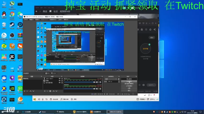Open Twitch desktop shortcut

[12, 79]
